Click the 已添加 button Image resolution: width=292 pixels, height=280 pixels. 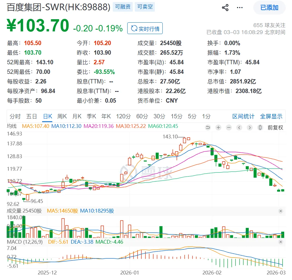click(x=269, y=8)
